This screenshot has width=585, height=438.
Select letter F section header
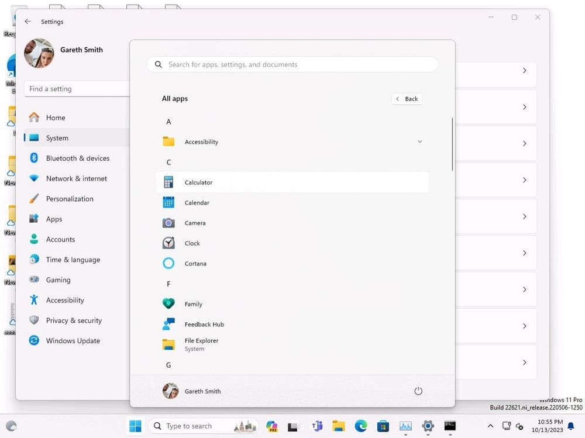click(x=168, y=284)
